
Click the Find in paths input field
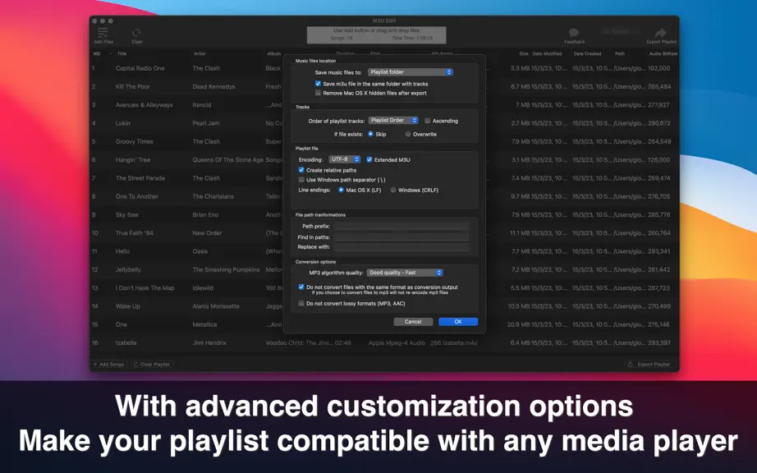click(x=401, y=237)
